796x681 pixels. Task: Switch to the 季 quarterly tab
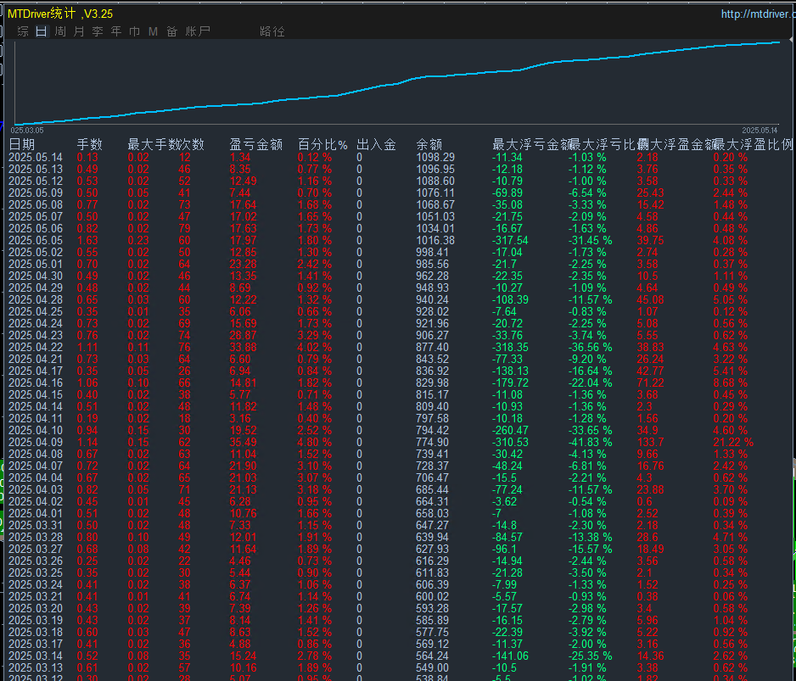point(98,31)
